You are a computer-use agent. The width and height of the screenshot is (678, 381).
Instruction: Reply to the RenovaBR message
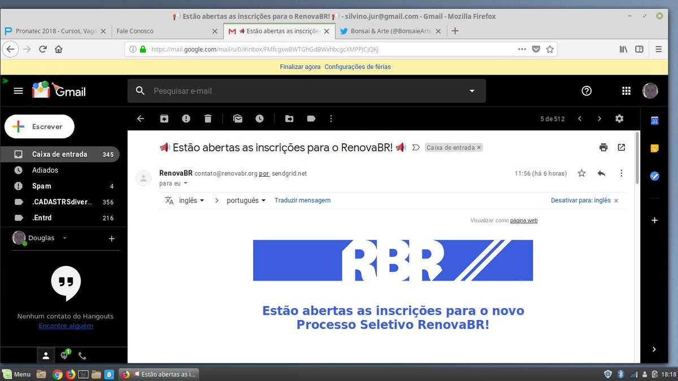[x=602, y=173]
